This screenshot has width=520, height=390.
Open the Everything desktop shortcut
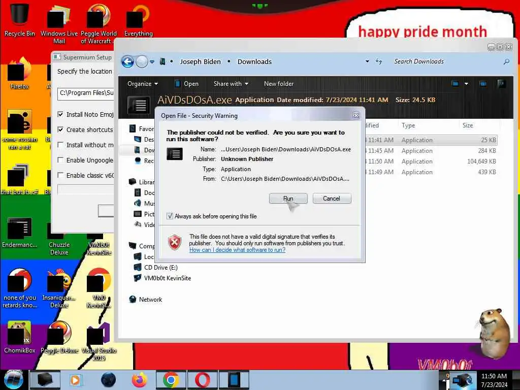(138, 20)
